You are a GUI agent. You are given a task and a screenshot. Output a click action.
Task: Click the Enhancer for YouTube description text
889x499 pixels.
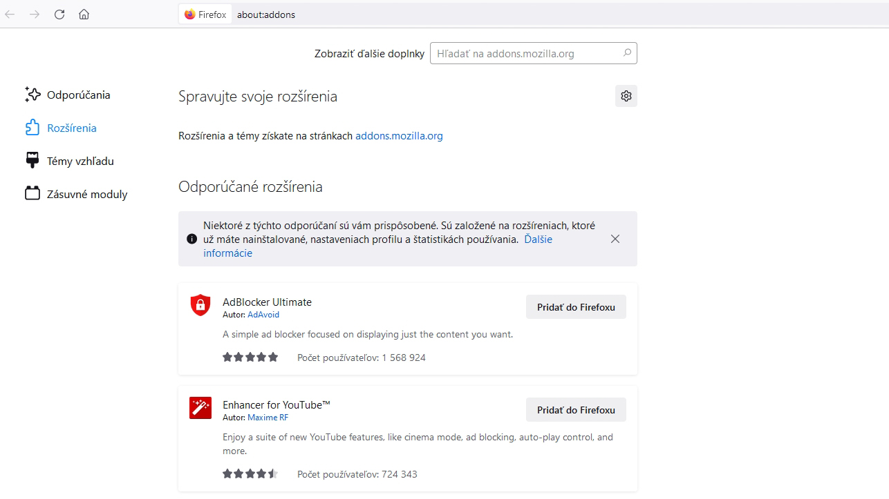tap(418, 444)
